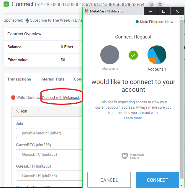The height and width of the screenshot is (188, 185).
Task: Click the etherscan.io gray site avatar
Action: pyautogui.click(x=110, y=55)
